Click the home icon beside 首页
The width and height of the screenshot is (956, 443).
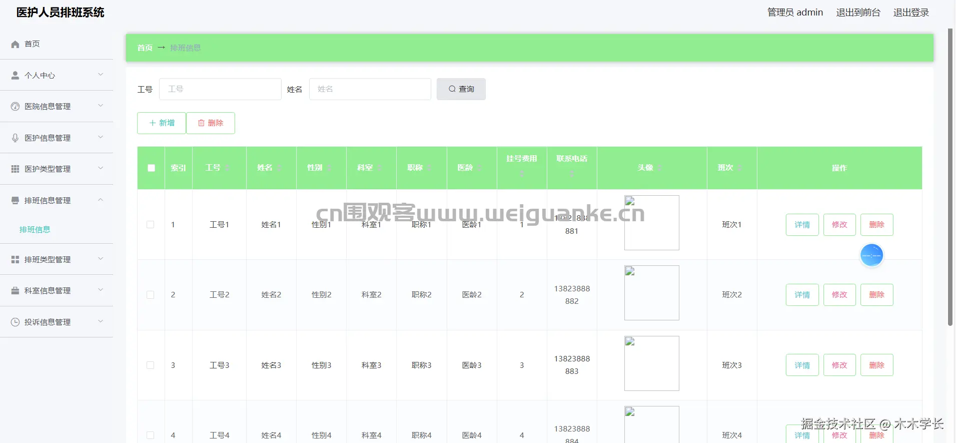[15, 44]
